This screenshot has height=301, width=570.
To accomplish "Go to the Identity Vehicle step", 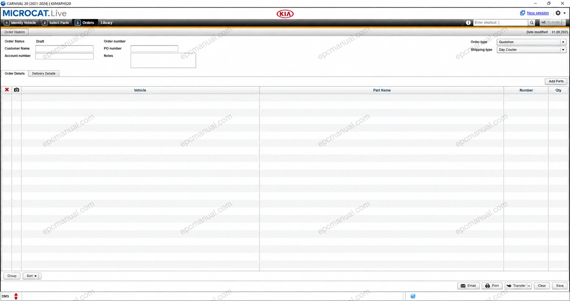I will [x=20, y=22].
